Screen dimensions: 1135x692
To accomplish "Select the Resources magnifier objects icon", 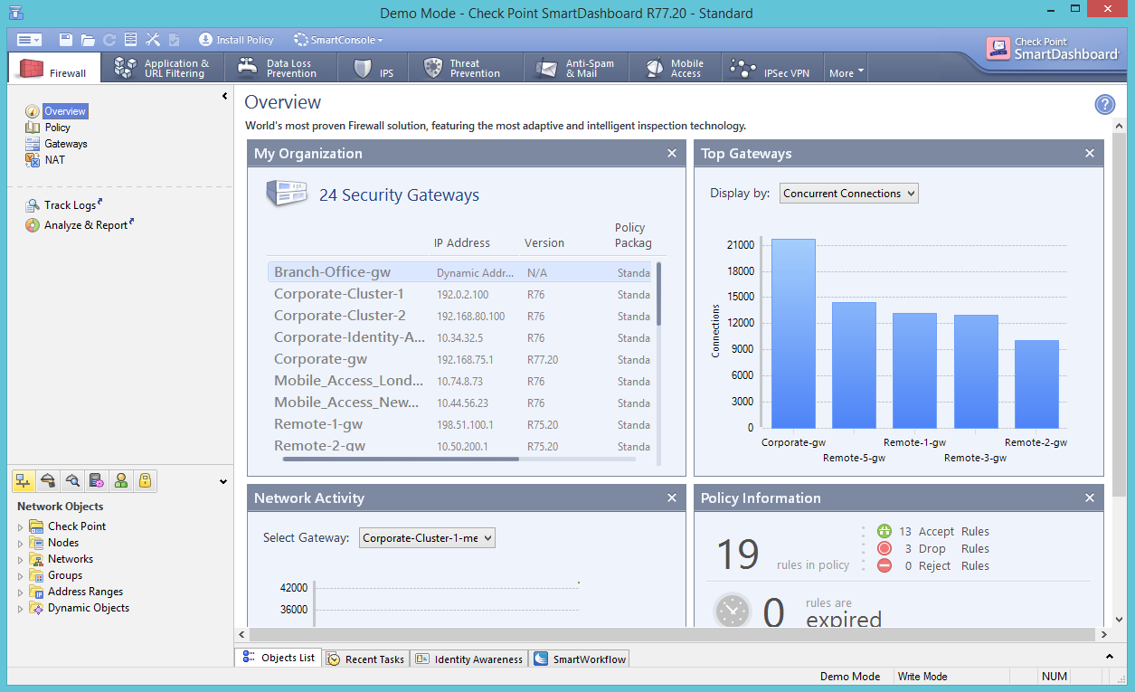I will coord(72,481).
